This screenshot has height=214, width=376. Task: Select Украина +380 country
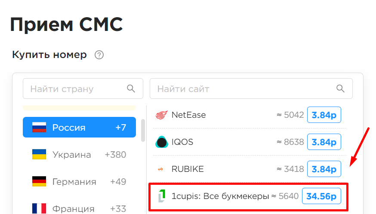tap(79, 154)
